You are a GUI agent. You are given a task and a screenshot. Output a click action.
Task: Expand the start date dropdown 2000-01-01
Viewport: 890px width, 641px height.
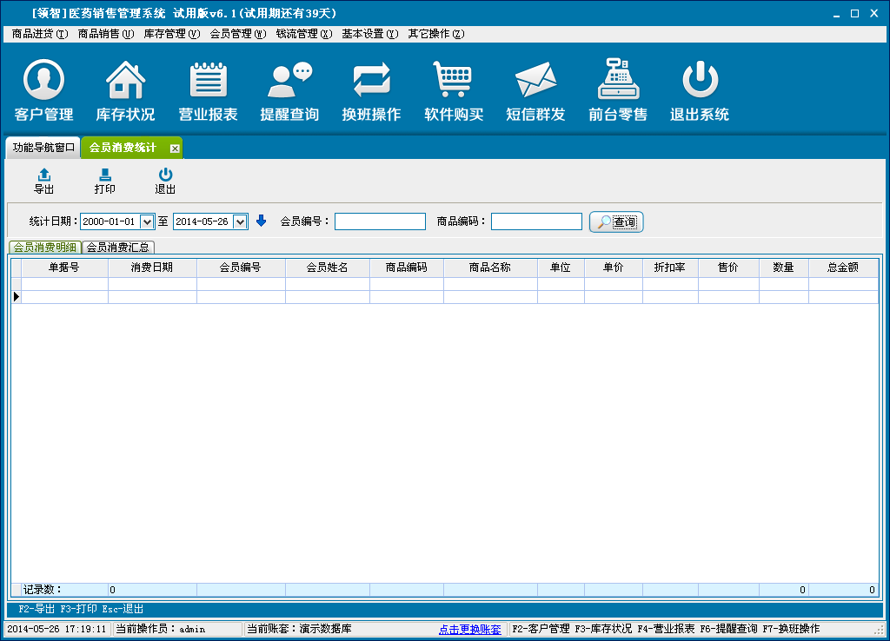pyautogui.click(x=147, y=221)
